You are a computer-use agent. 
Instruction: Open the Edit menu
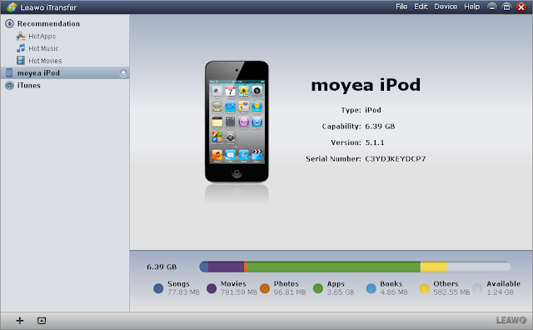click(421, 7)
